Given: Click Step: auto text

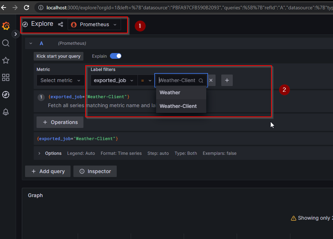Looking at the screenshot, I should [158, 153].
